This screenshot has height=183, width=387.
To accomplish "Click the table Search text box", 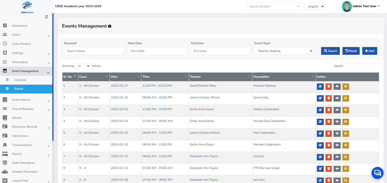I will 362,66.
